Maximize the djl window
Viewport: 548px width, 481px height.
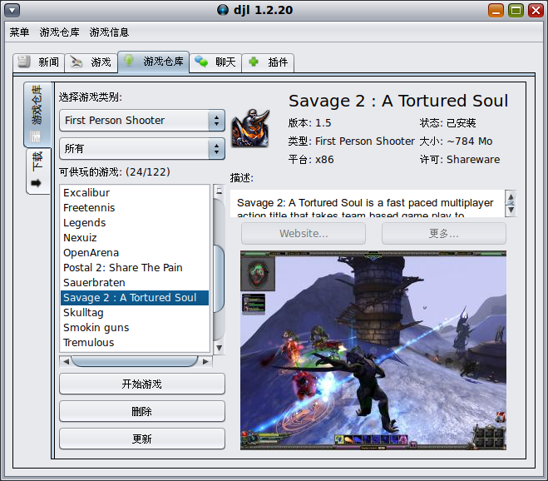pyautogui.click(x=516, y=11)
